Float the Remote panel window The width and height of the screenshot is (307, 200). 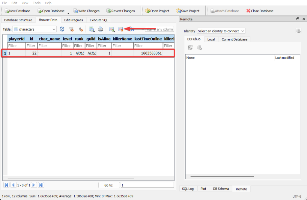pos(297,19)
